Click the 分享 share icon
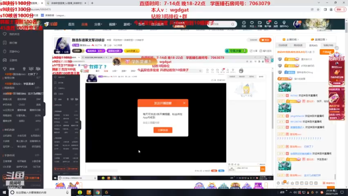This screenshot has width=348, height=196. pyautogui.click(x=254, y=51)
